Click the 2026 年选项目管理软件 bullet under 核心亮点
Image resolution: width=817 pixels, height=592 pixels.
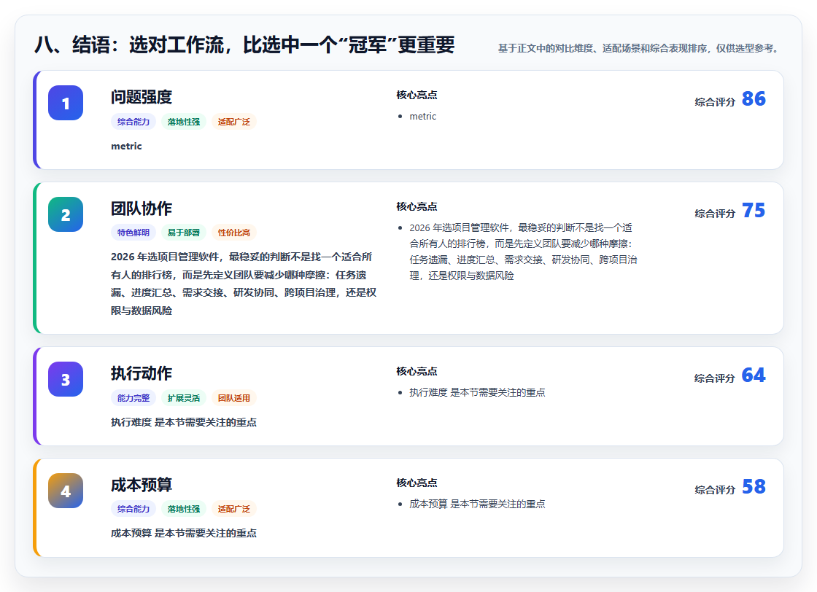point(523,252)
